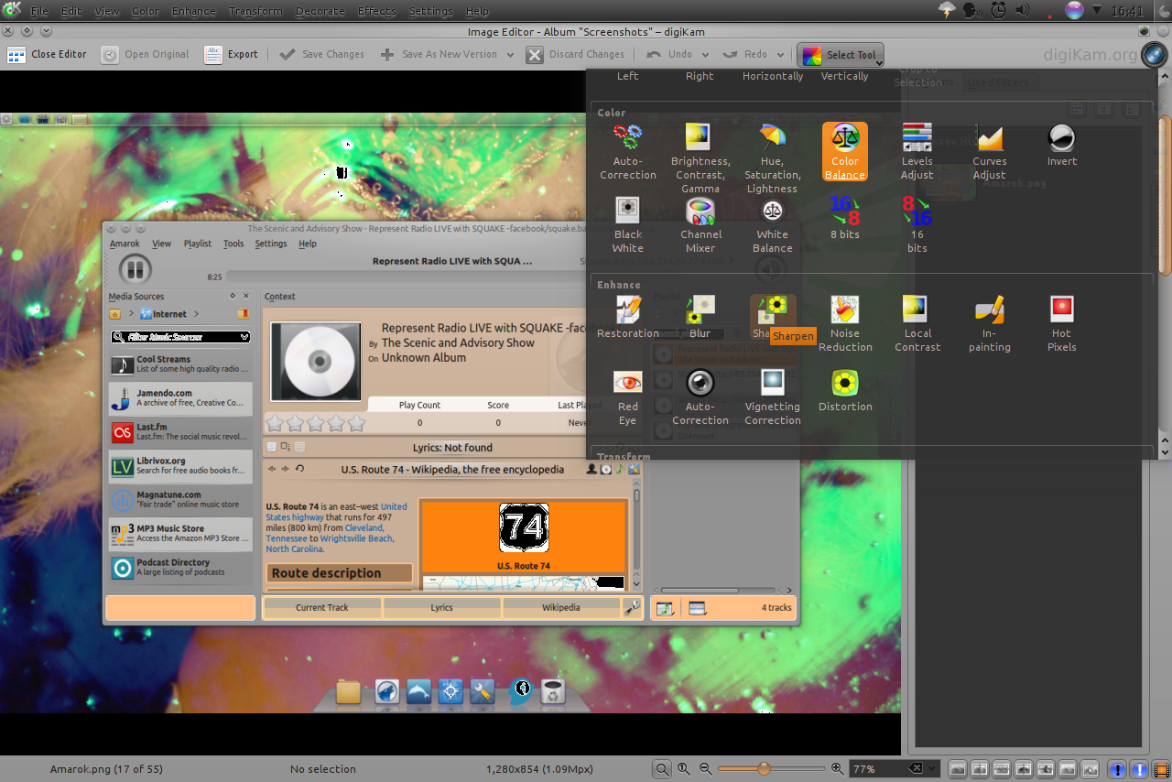Open Hue, Saturation, Lightness tool
Screen dimensions: 1172x782
click(772, 158)
